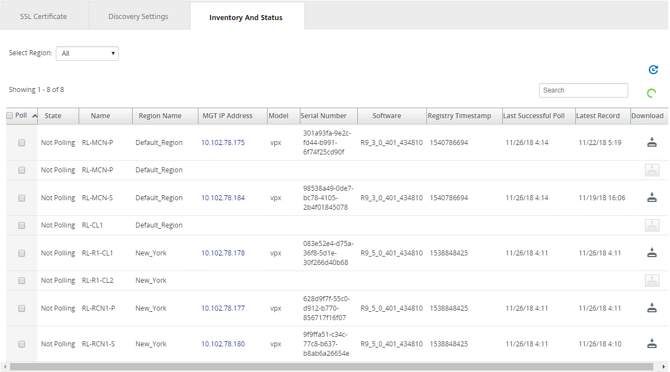The height and width of the screenshot is (372, 670).
Task: Toggle the select-all Poll checkbox in the header
Action: (x=9, y=115)
